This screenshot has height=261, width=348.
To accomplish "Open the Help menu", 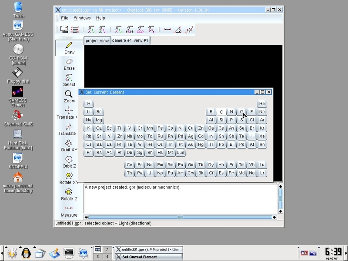I will tap(100, 18).
